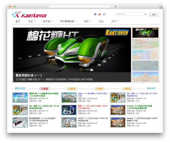Open the AoxKay 1:36:89 video title
170x143 pixels.
[x=139, y=107]
